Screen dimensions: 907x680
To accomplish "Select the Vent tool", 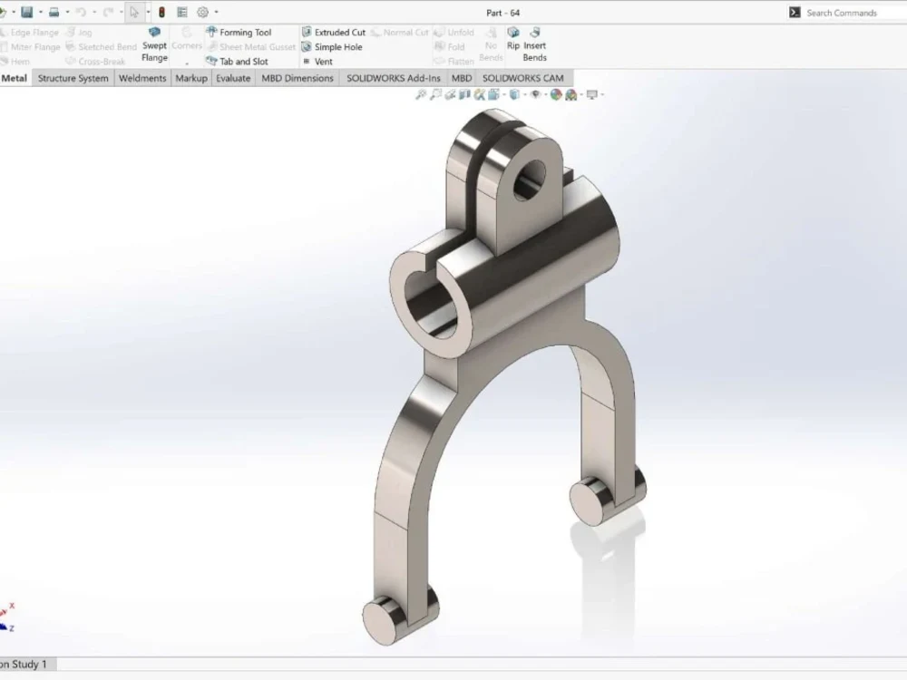I will point(317,62).
